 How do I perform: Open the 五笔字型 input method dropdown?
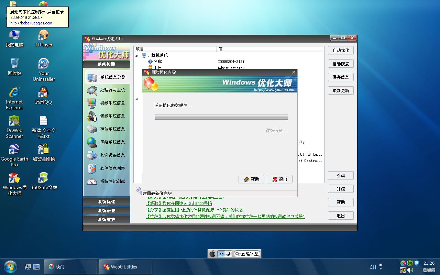247,254
